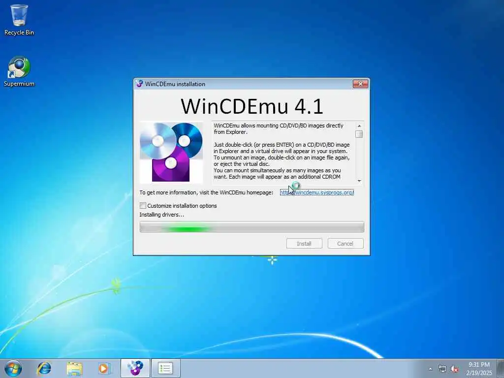
Task: Click the Cancel button
Action: click(x=345, y=244)
